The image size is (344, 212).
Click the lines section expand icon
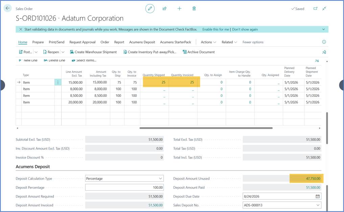317,61
